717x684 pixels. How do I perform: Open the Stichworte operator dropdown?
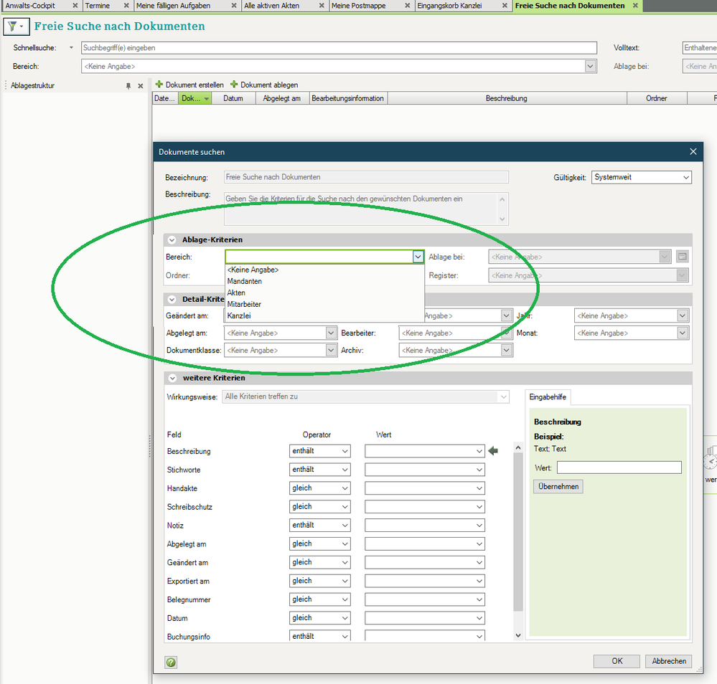[x=319, y=470]
